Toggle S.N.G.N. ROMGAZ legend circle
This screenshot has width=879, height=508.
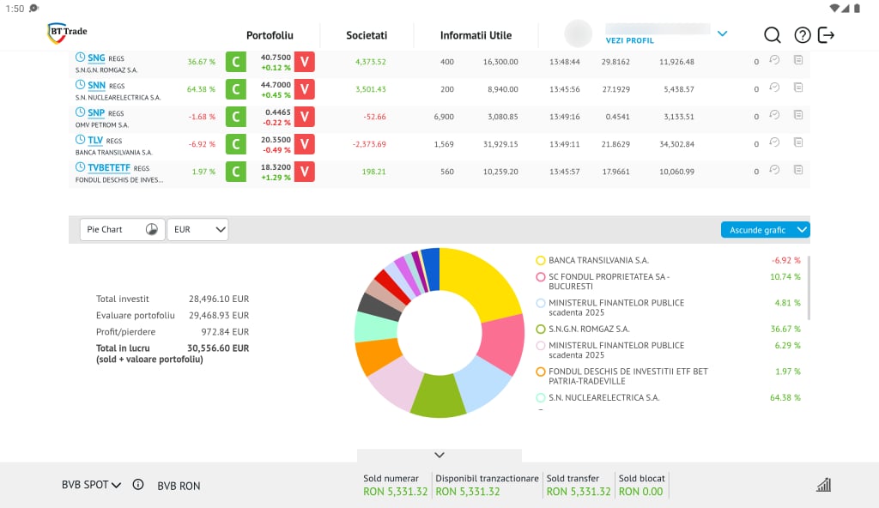[541, 329]
